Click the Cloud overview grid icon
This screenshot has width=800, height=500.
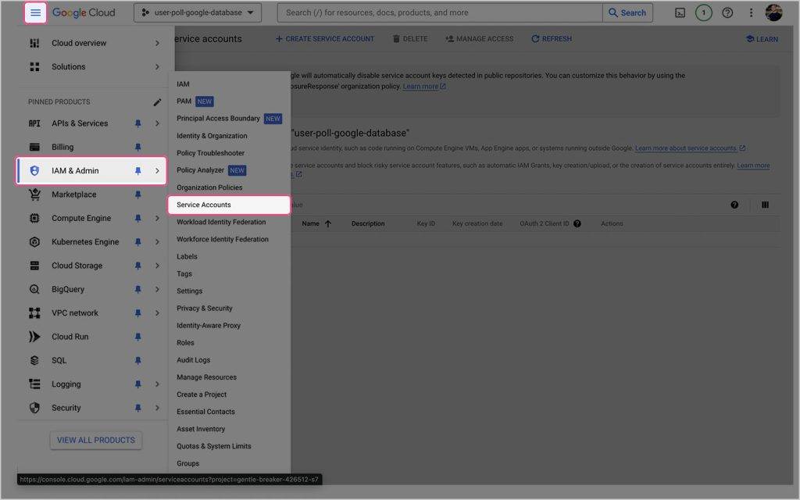34,44
